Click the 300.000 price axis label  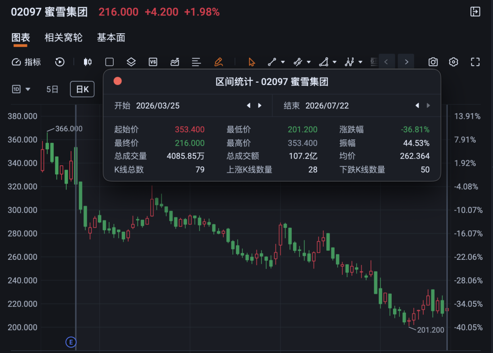pyautogui.click(x=22, y=210)
